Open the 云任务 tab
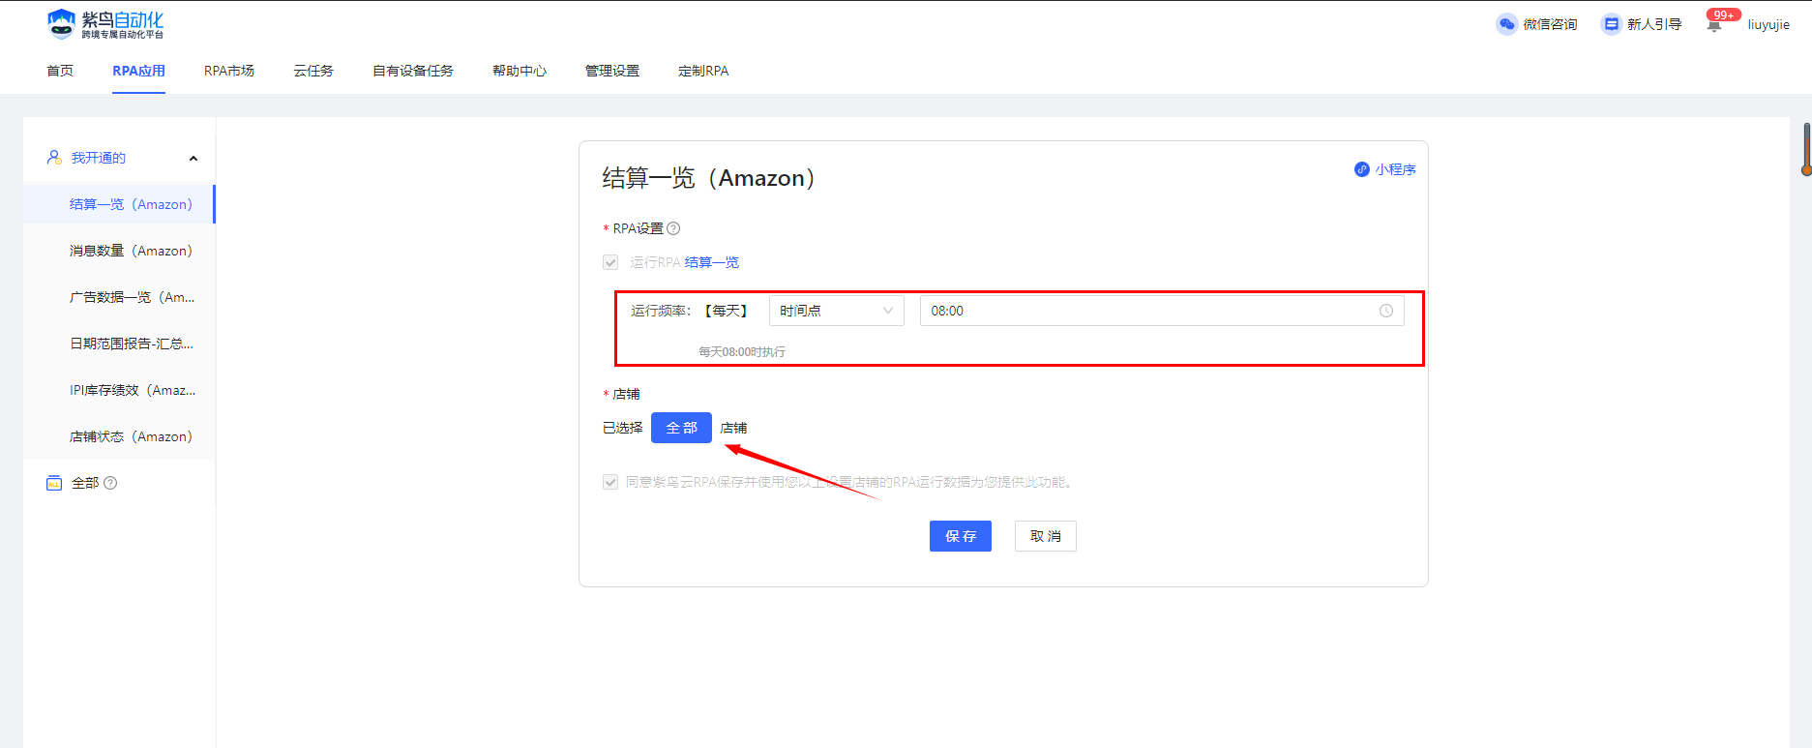Screen dimensions: 1812x748 313,71
